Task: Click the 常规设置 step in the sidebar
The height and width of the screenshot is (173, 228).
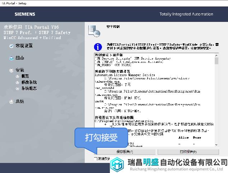Action: [x=24, y=46]
